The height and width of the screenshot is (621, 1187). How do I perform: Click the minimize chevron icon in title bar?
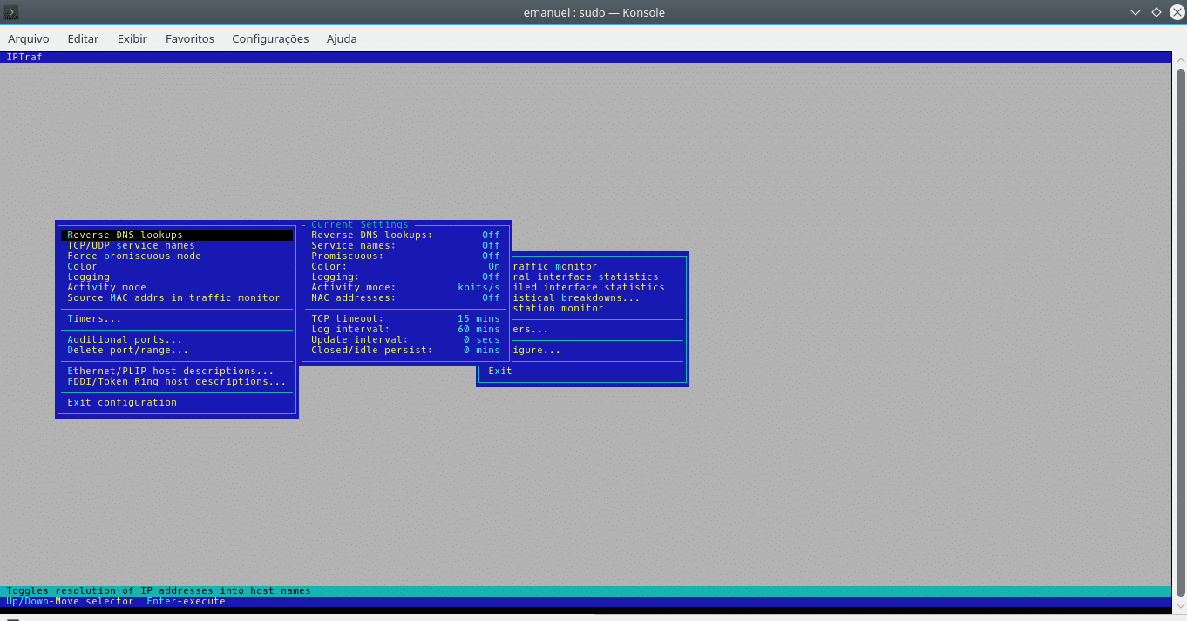pos(1136,12)
